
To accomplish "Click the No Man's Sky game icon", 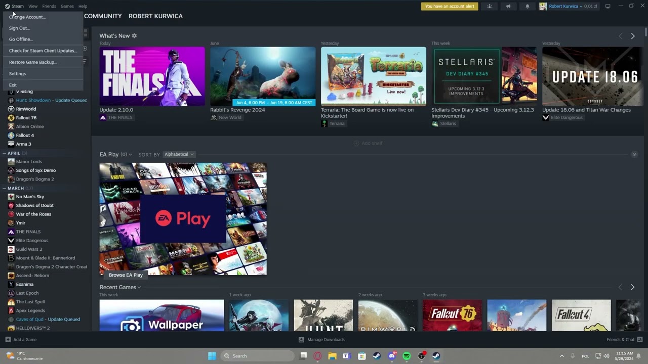I will point(11,197).
